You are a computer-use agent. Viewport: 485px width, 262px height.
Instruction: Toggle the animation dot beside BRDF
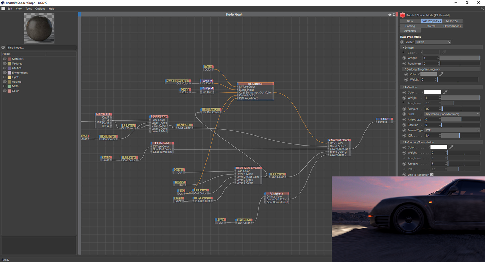(x=404, y=114)
